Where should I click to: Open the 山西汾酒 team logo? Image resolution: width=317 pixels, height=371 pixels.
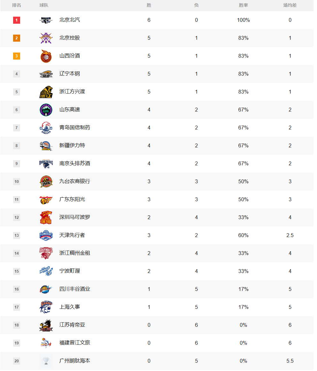(x=46, y=56)
